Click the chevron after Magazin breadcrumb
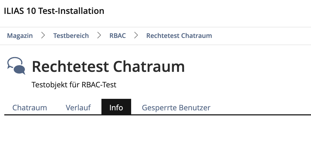 tap(43, 36)
